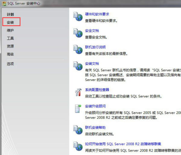Click the SQL Server 安装中心 title bar icon
This screenshot has width=181, height=155.
[x=4, y=3]
